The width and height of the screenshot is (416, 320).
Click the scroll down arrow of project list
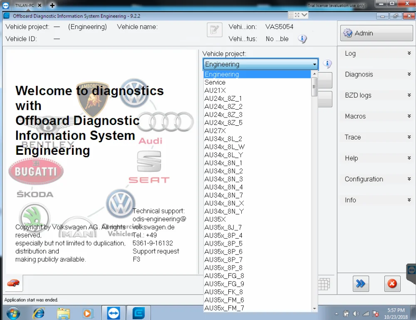point(314,309)
